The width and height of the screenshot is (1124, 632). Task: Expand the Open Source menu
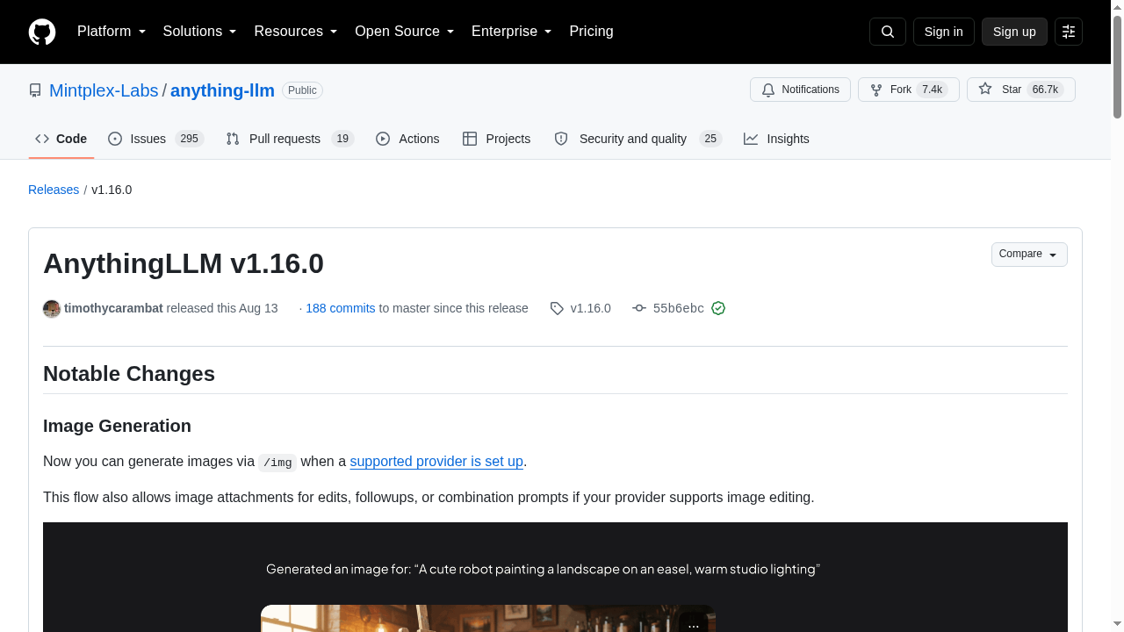pos(405,32)
